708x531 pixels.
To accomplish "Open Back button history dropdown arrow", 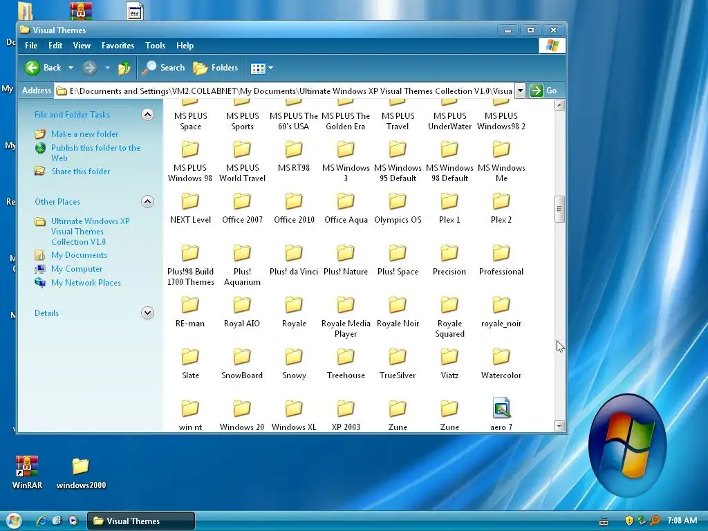I will click(x=71, y=68).
